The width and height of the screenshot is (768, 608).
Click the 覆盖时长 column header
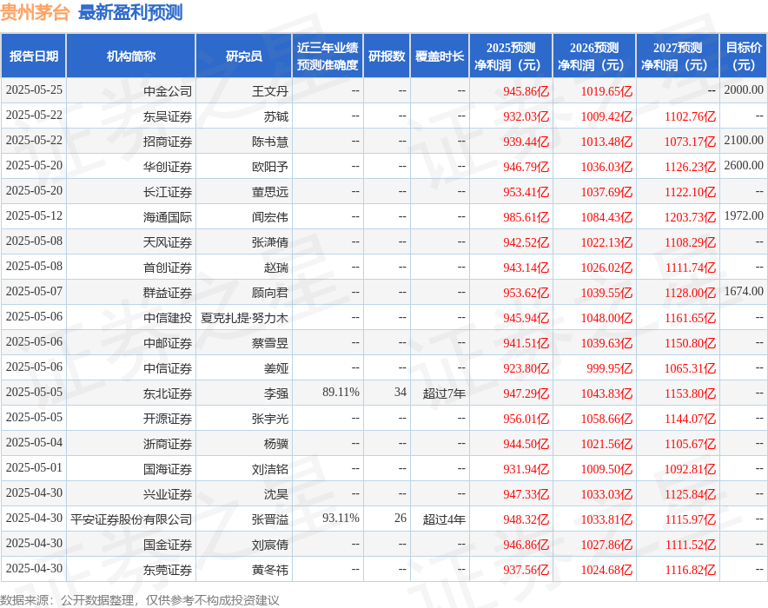pyautogui.click(x=440, y=56)
